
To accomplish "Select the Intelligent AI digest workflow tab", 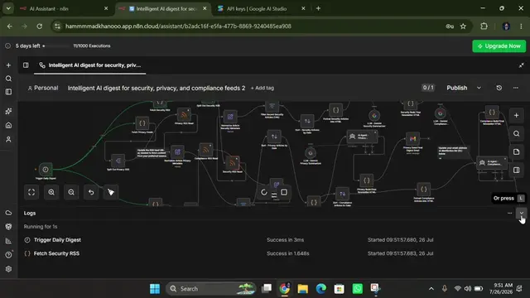I will 90,65.
